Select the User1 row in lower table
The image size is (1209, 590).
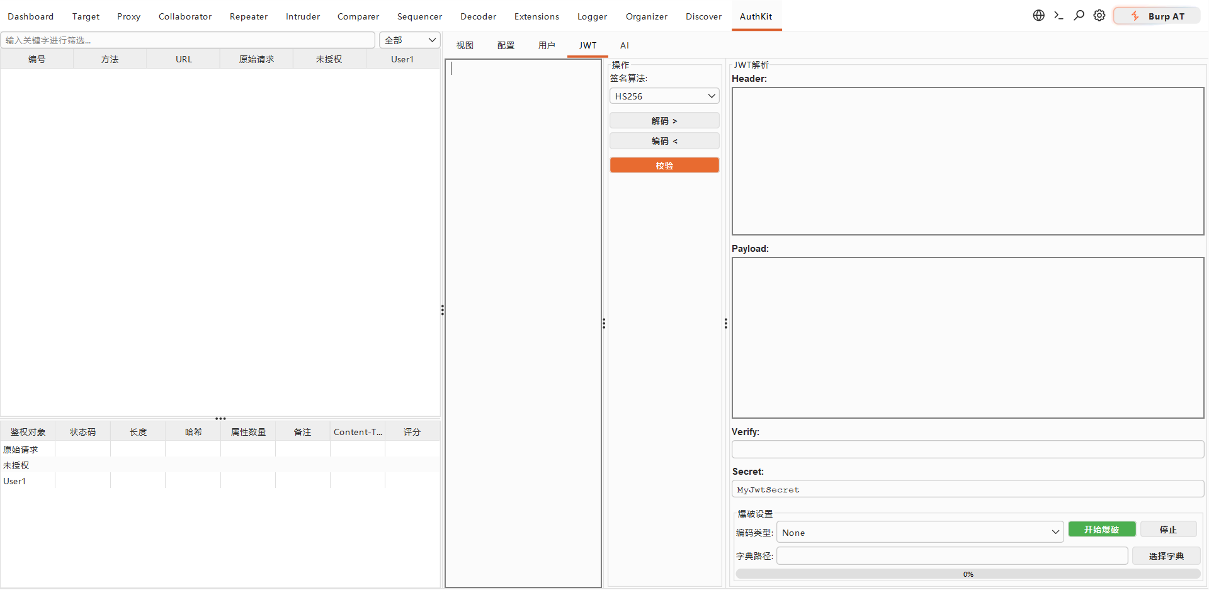coord(220,480)
